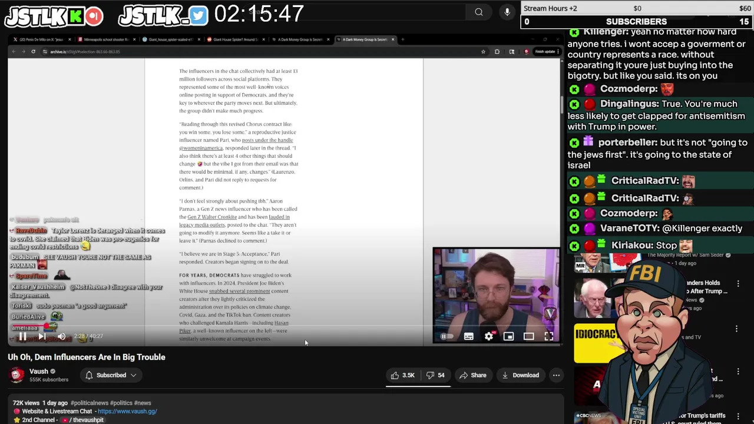
Task: Switch to the 'Minneapolis school shooter' tab
Action: click(x=107, y=39)
